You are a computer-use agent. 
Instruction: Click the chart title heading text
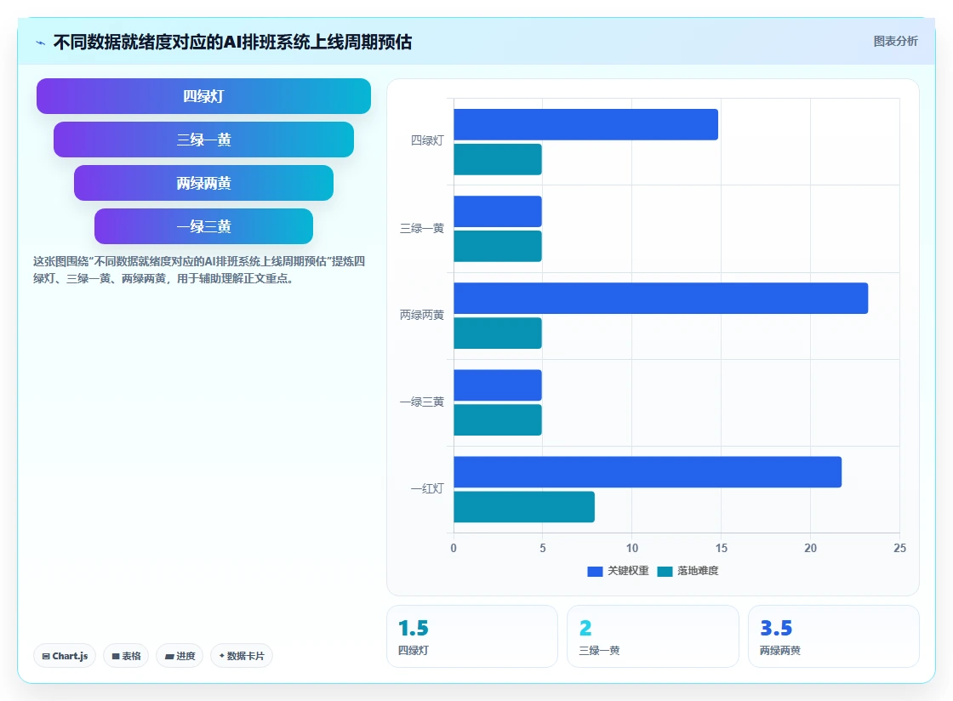tap(233, 42)
